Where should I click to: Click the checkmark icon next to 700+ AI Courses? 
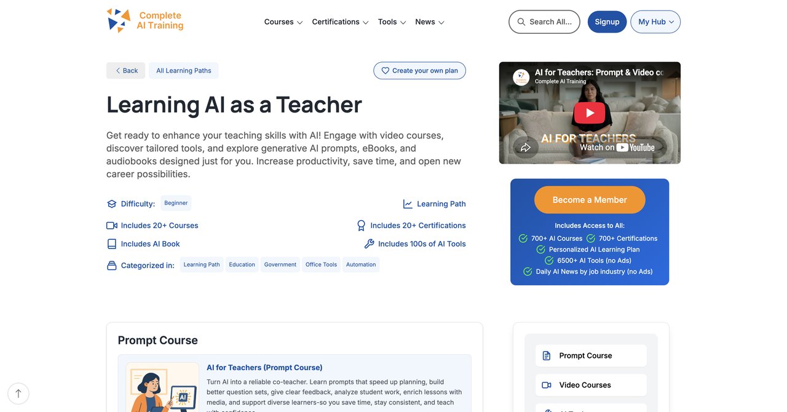523,239
